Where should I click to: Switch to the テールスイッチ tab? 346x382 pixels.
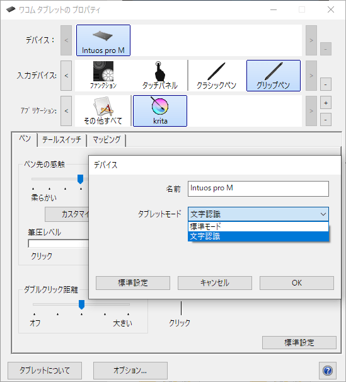click(62, 140)
